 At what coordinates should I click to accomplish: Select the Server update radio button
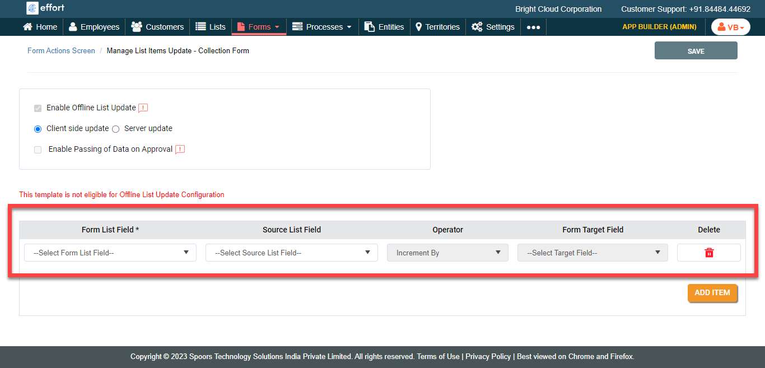coord(116,129)
